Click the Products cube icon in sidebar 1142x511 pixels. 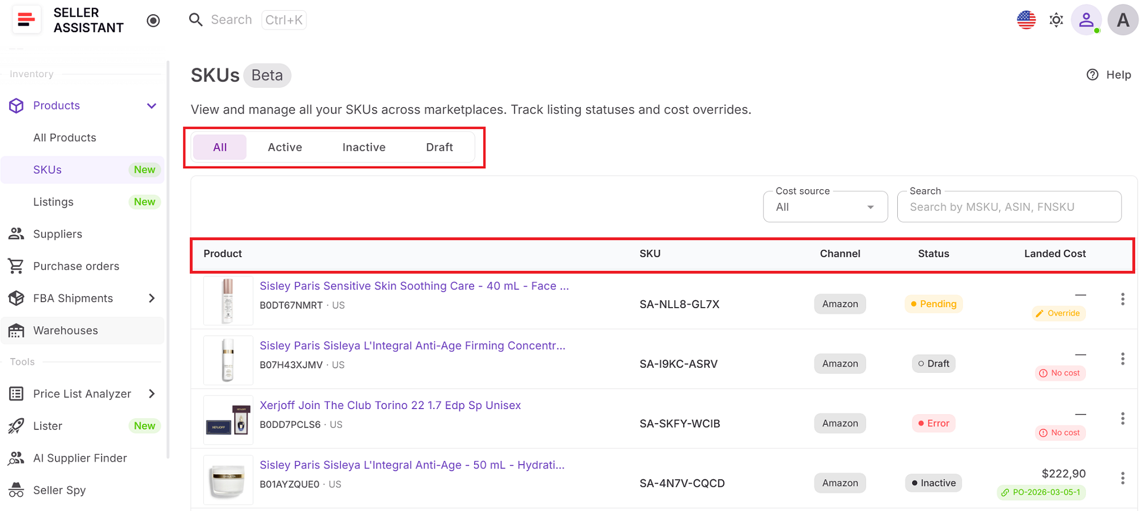16,105
